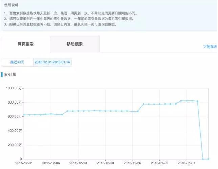Screen dimensions: 218x169
Task: Click the 2015-12-01 x-axis date label
Action: coord(24,163)
